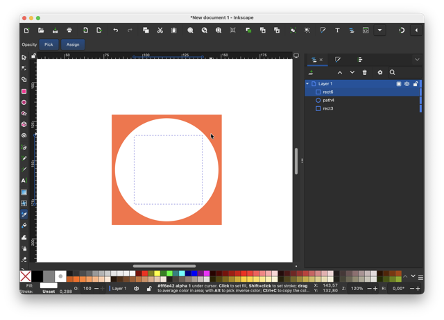Image resolution: width=444 pixels, height=320 pixels.
Task: Click the rotation field showing 0,00°
Action: pyautogui.click(x=398, y=289)
